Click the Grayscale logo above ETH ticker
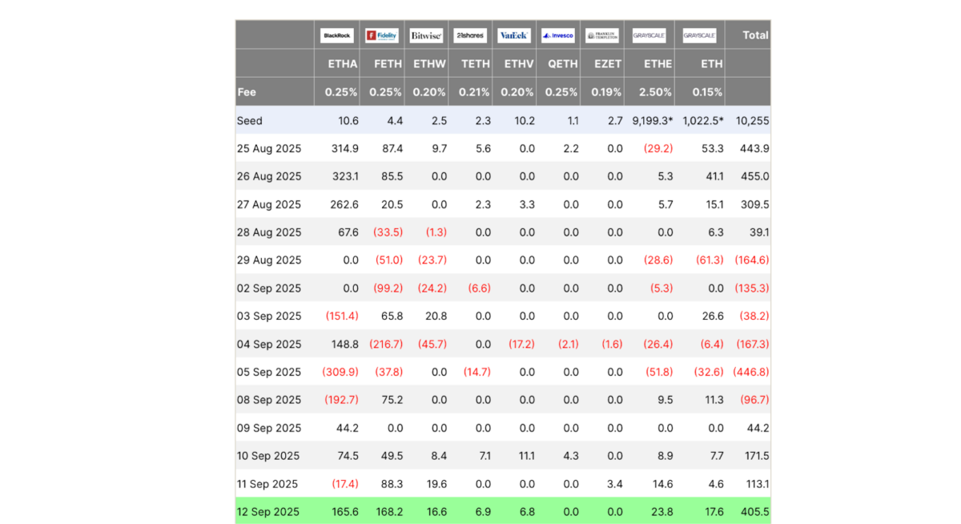 (x=699, y=35)
